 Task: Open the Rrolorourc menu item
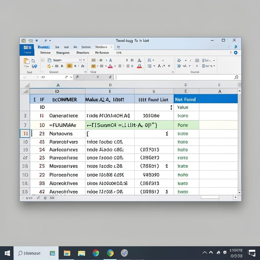tap(102, 53)
